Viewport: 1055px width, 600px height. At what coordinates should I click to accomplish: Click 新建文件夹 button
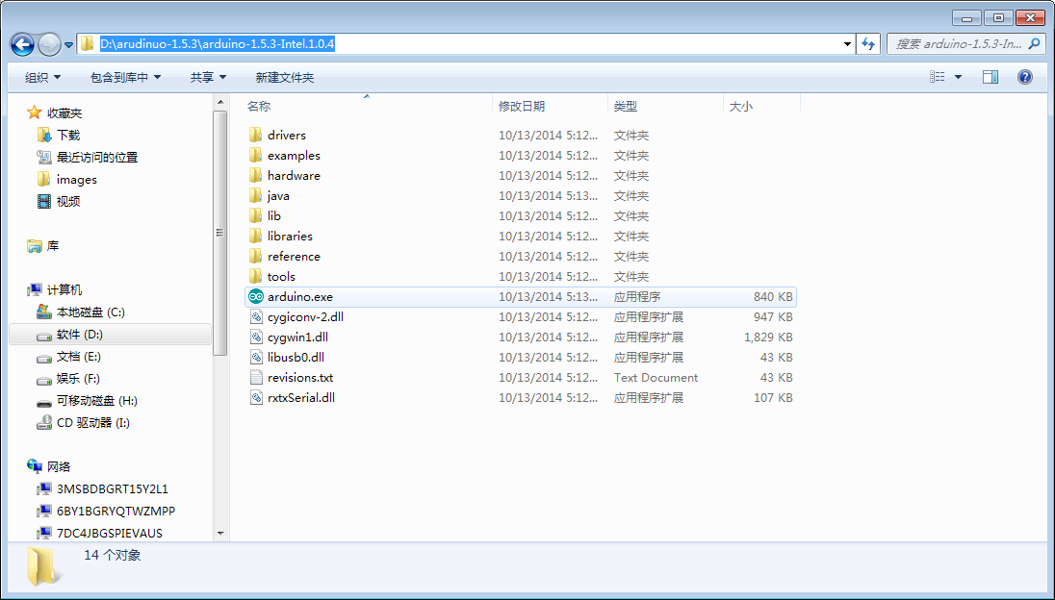(x=285, y=77)
